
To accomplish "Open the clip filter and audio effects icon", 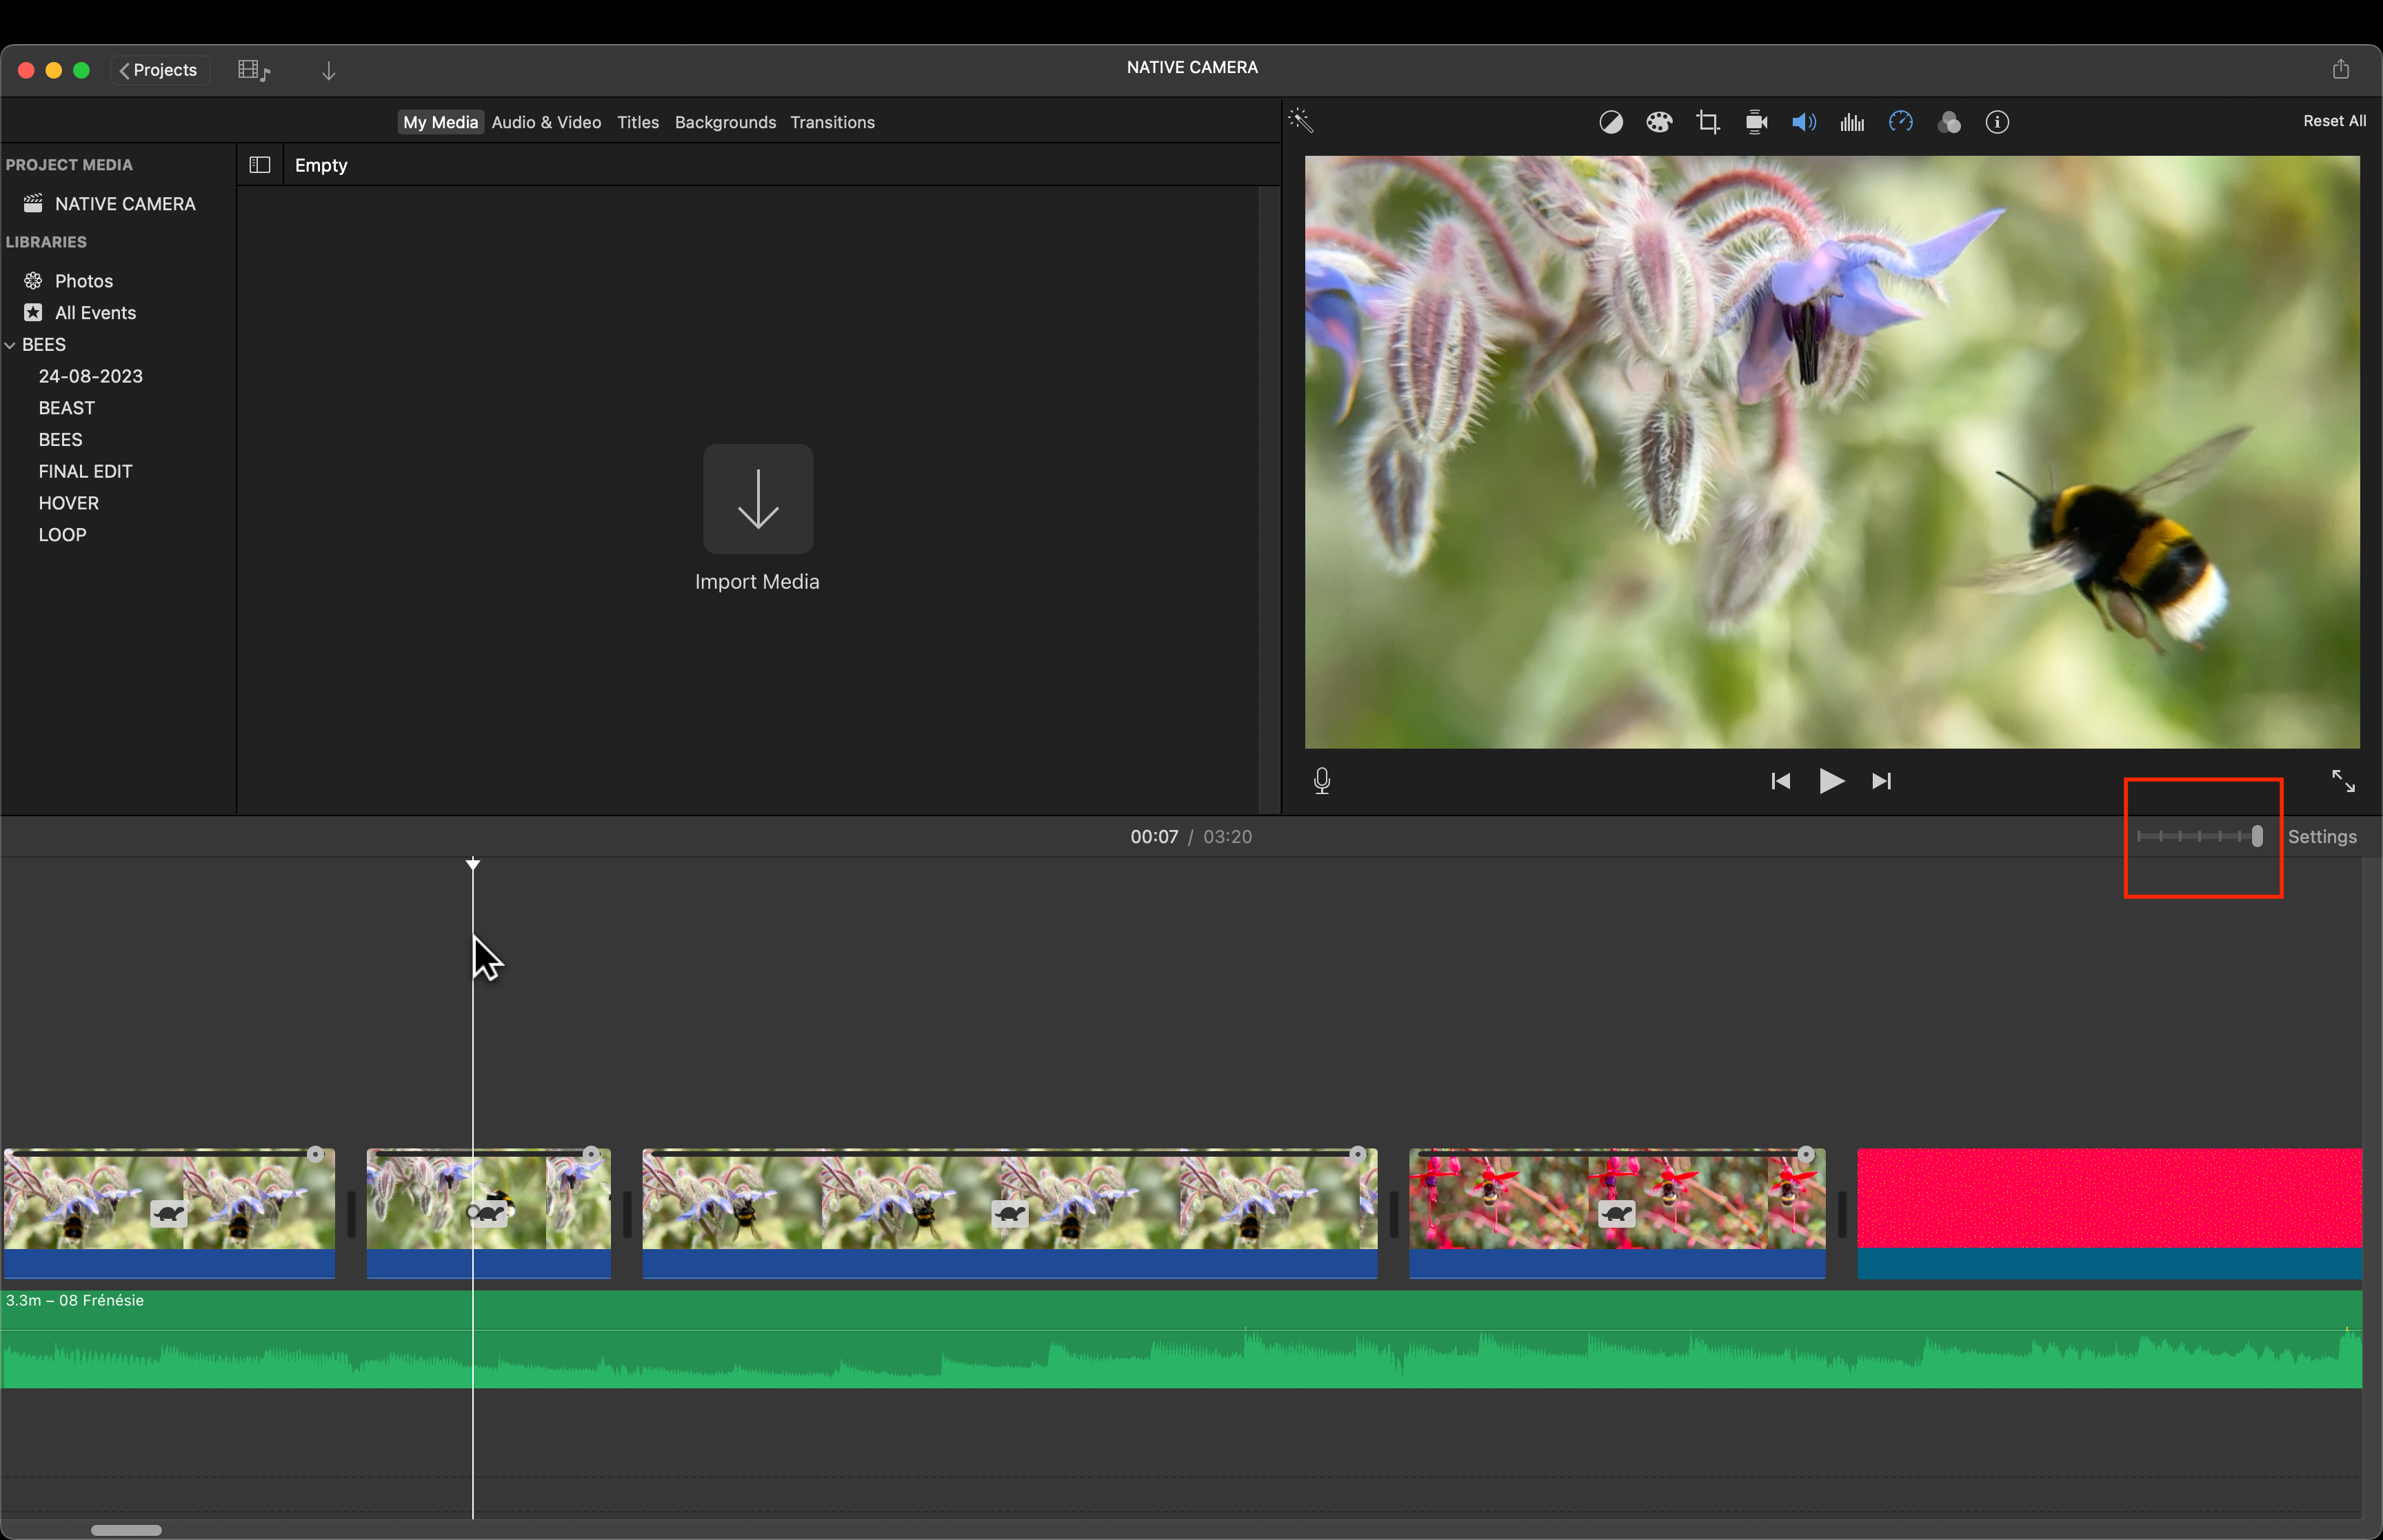I will (x=1948, y=122).
